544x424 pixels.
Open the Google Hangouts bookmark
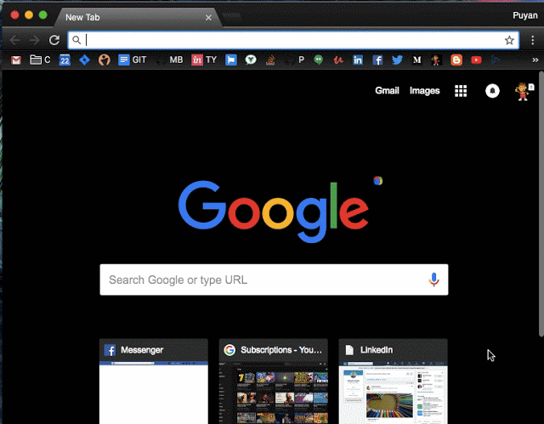pos(318,60)
